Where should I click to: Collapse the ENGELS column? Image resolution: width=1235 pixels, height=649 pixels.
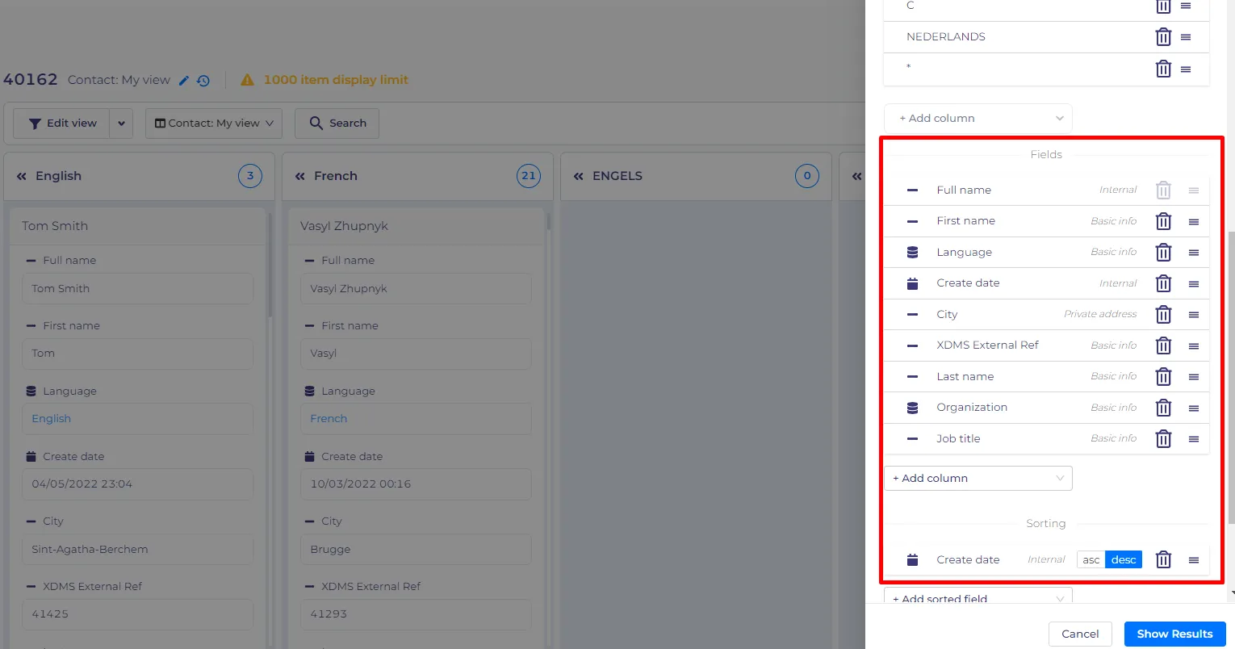click(579, 176)
